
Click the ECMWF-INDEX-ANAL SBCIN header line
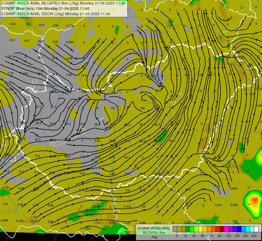coord(56,14)
